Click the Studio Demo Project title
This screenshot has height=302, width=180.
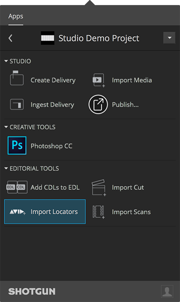coord(99,38)
